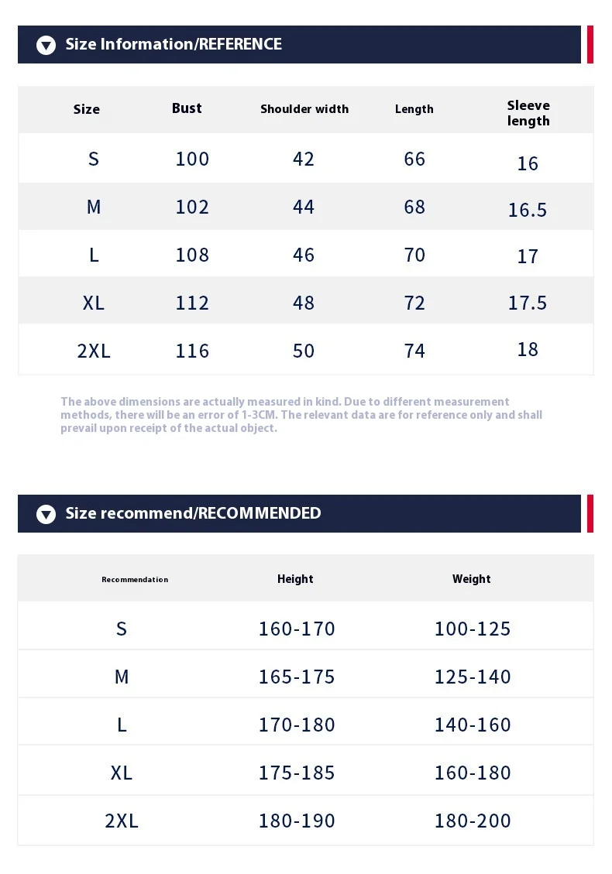Click the Recommendation column header

[x=135, y=580]
